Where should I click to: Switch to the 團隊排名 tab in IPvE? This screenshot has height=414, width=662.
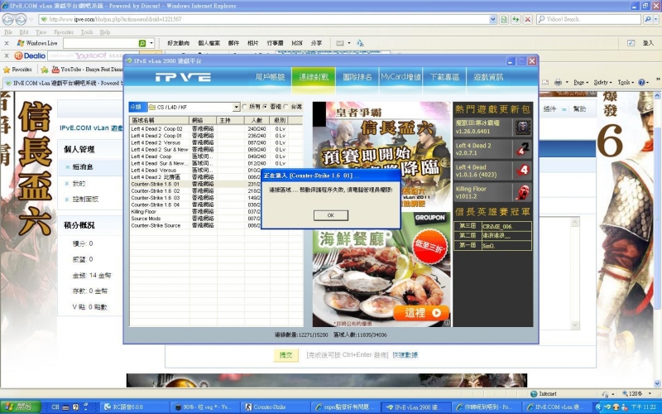(357, 77)
